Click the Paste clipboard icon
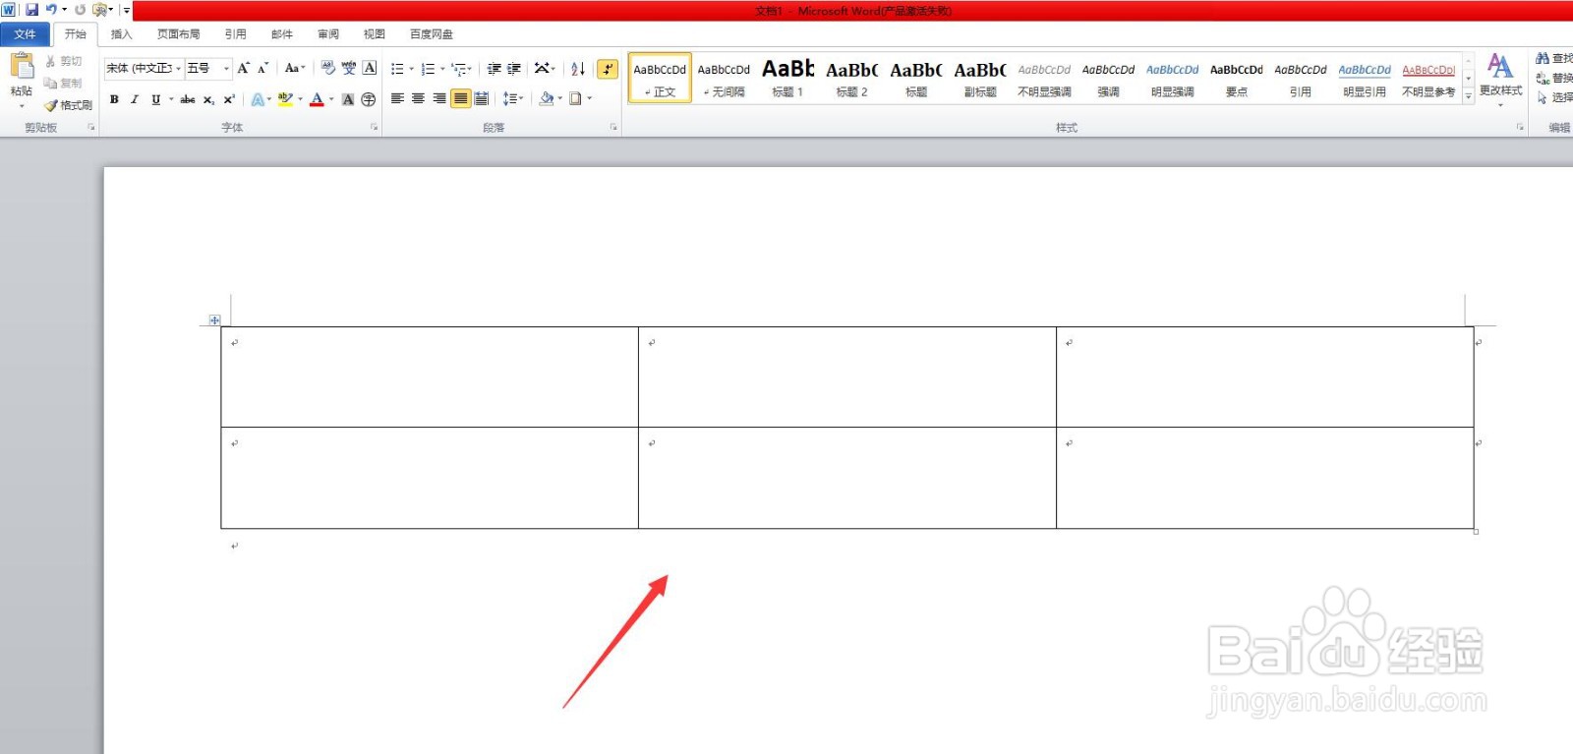Screen dimensions: 1573x754 pyautogui.click(x=22, y=66)
